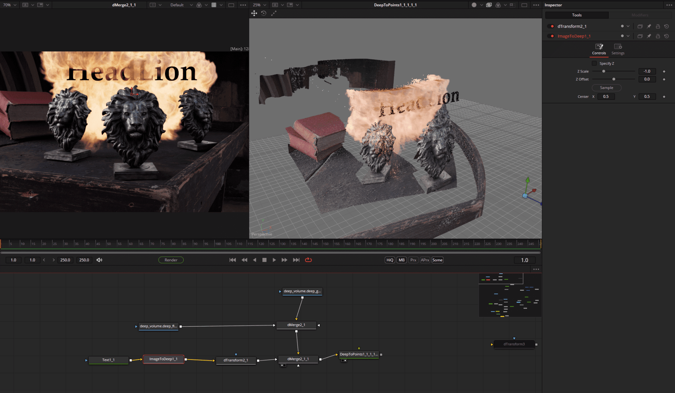
Task: Click the reset history icon for dTransform2_1
Action: pyautogui.click(x=667, y=26)
